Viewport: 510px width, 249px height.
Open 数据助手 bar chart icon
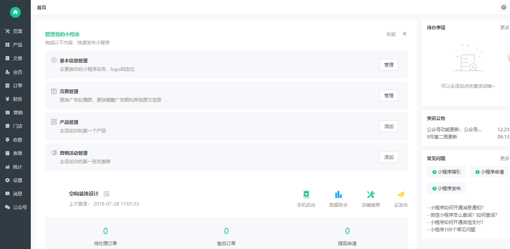pyautogui.click(x=338, y=194)
